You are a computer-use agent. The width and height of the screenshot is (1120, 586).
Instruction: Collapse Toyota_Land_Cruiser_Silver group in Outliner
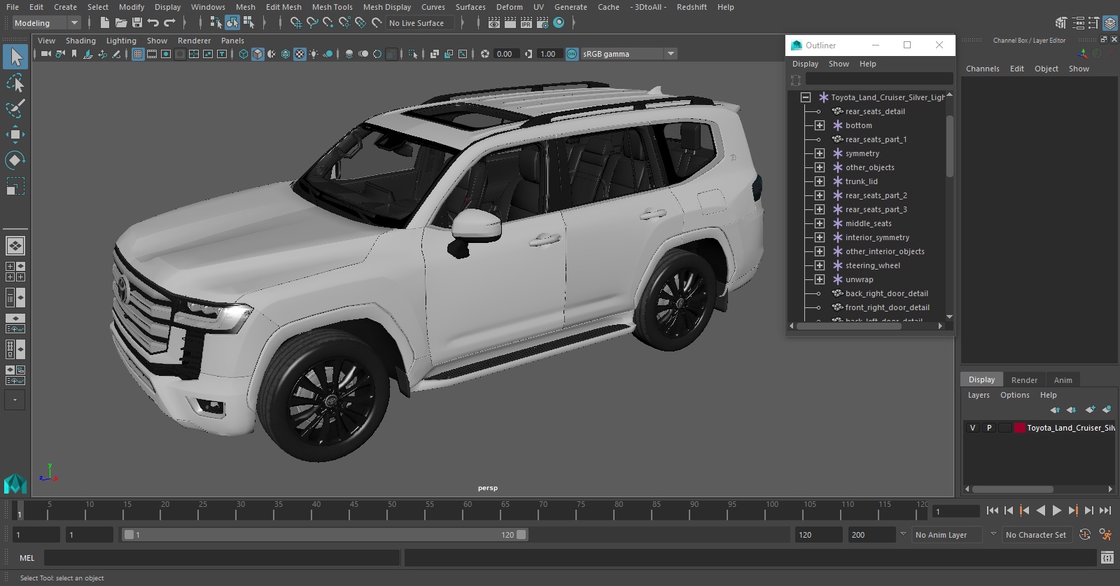click(806, 97)
